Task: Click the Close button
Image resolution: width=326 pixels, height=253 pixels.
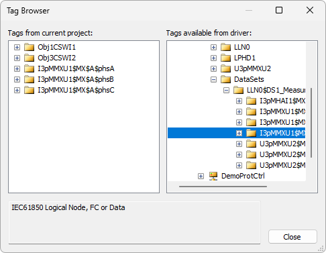Action: click(292, 237)
